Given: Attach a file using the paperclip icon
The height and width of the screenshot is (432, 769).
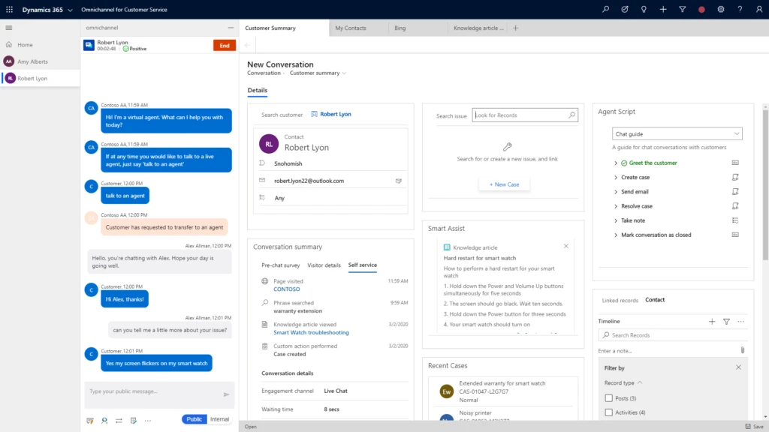Looking at the screenshot, I should 743,349.
